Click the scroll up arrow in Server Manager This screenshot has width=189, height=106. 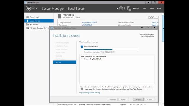click(163, 14)
